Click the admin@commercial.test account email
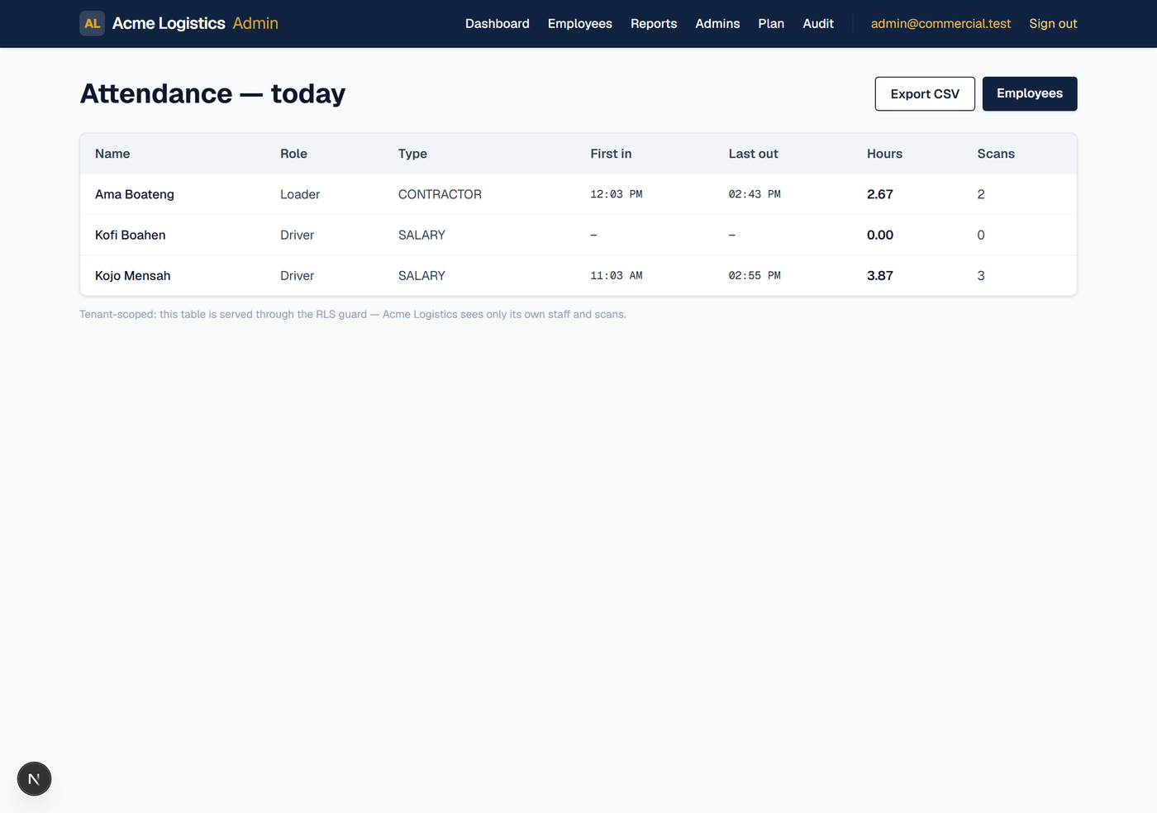The width and height of the screenshot is (1157, 813). tap(940, 24)
